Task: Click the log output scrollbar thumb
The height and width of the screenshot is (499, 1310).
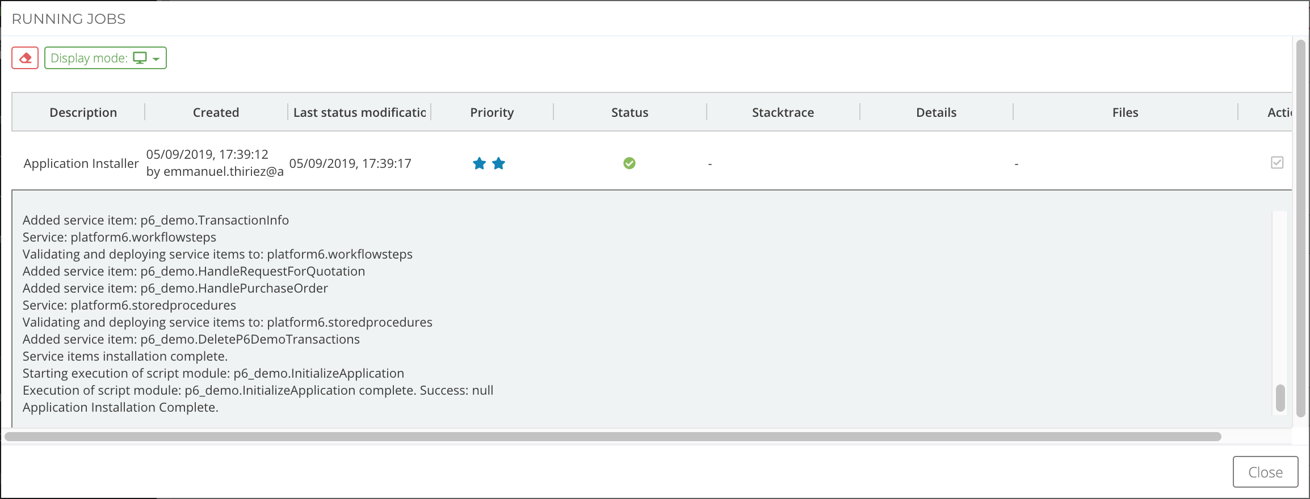Action: (1280, 398)
